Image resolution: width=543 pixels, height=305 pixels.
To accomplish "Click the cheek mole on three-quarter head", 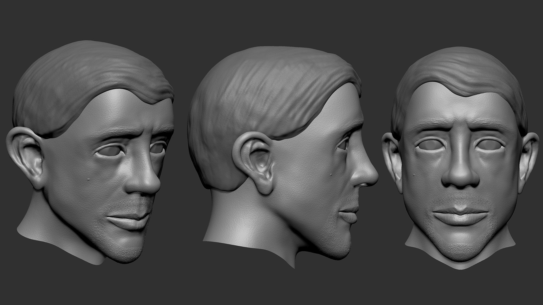I will [89, 179].
